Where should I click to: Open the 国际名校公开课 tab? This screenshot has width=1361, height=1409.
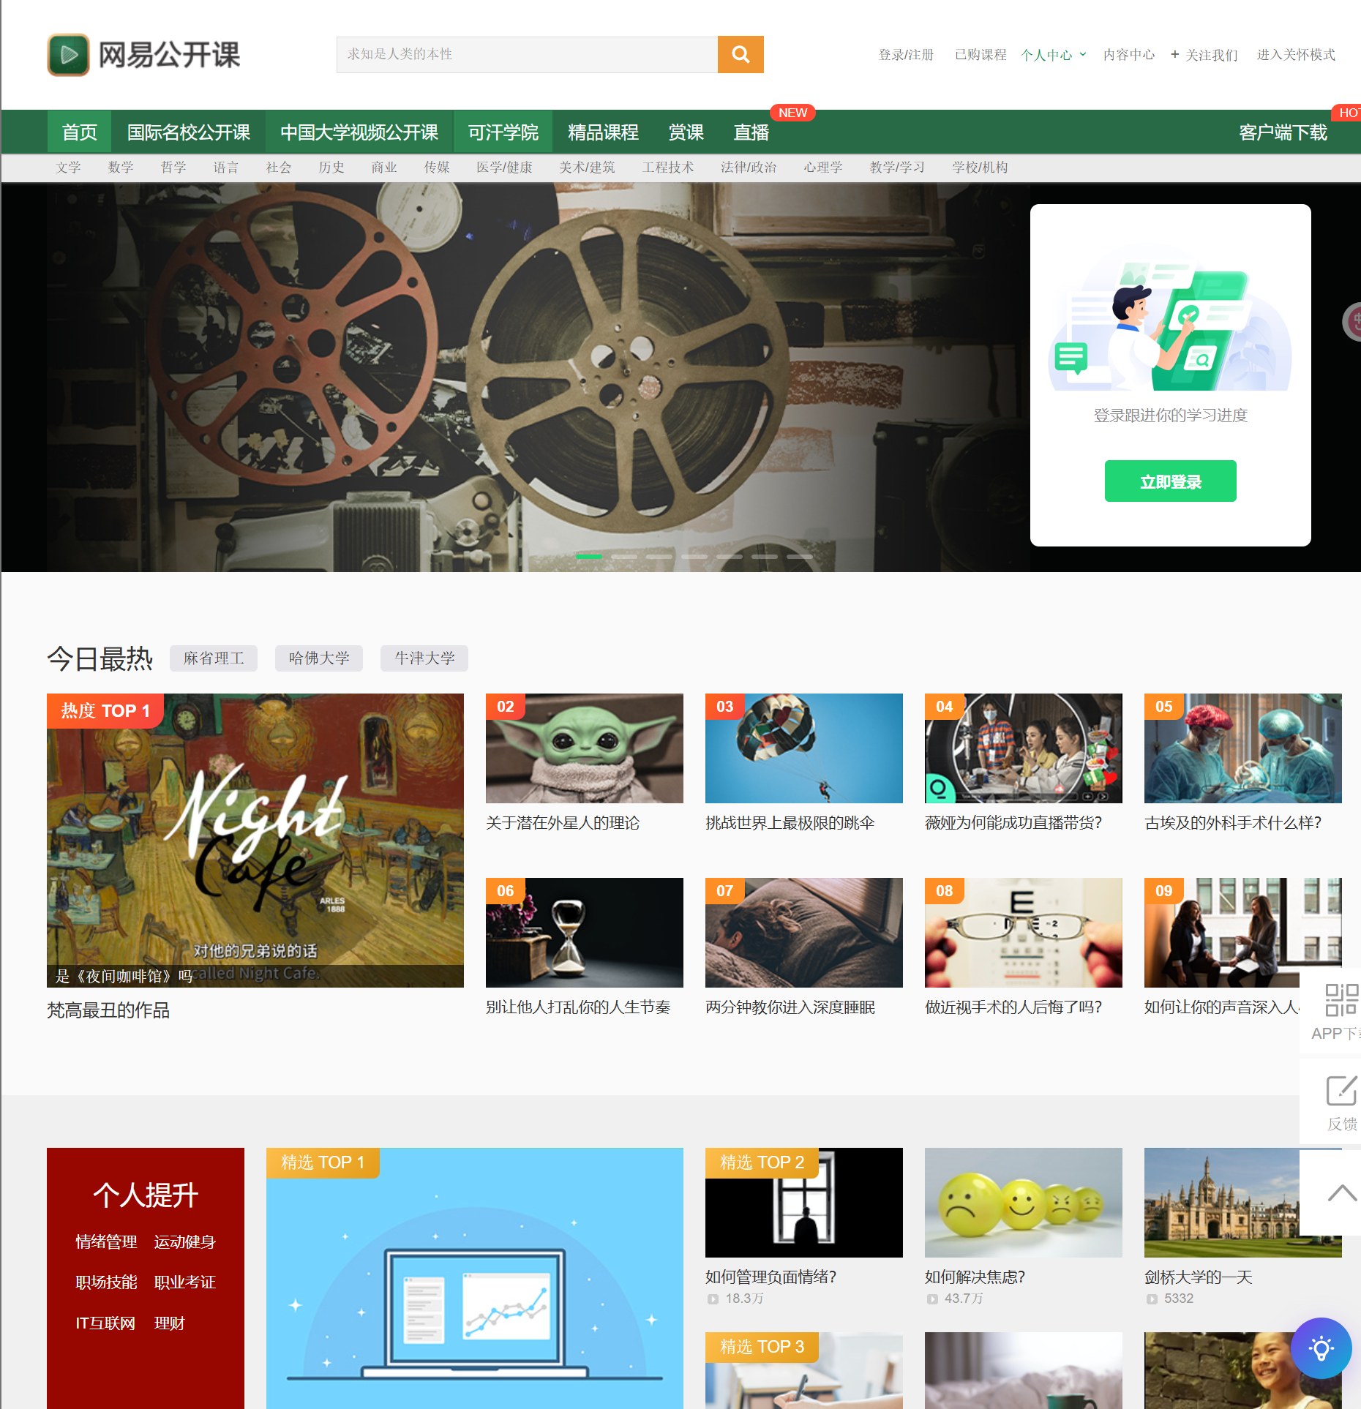pos(188,132)
